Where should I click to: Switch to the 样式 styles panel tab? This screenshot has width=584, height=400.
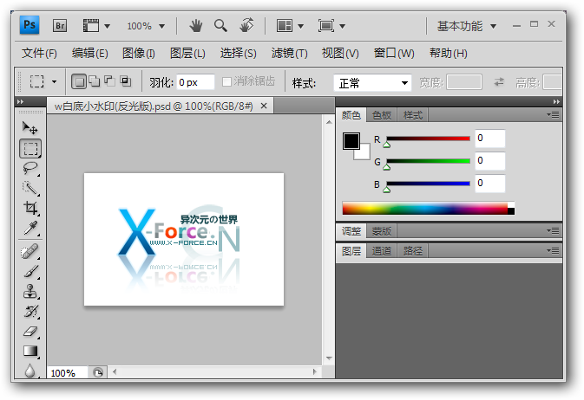413,115
